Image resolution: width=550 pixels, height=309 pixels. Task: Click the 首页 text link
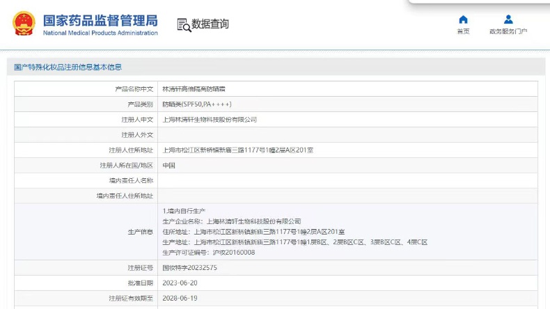464,31
